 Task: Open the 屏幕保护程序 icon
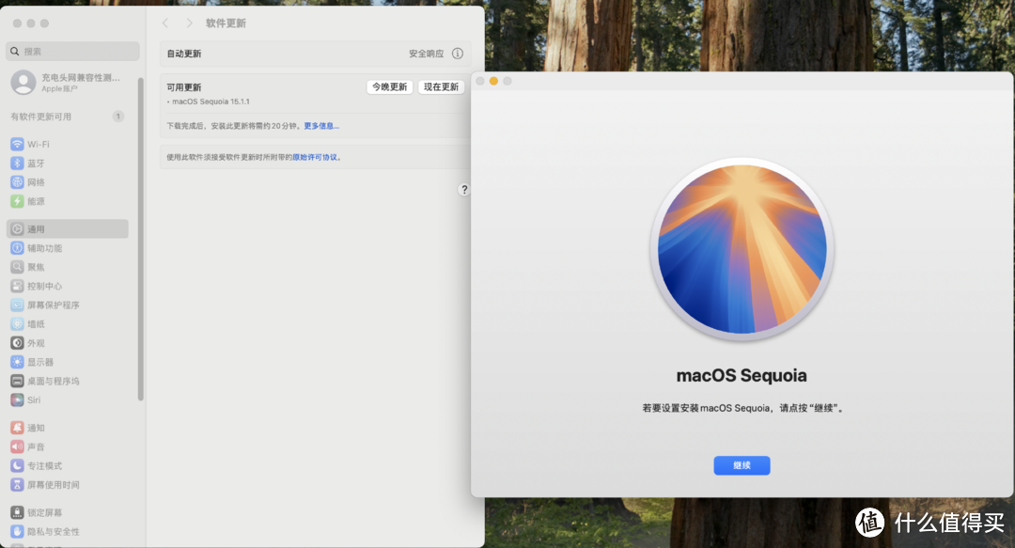click(x=18, y=305)
